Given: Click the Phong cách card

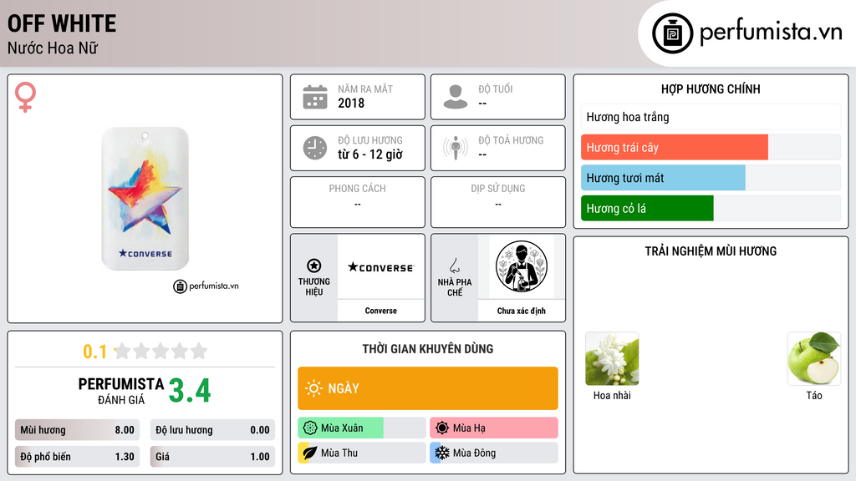Looking at the screenshot, I should tap(358, 202).
